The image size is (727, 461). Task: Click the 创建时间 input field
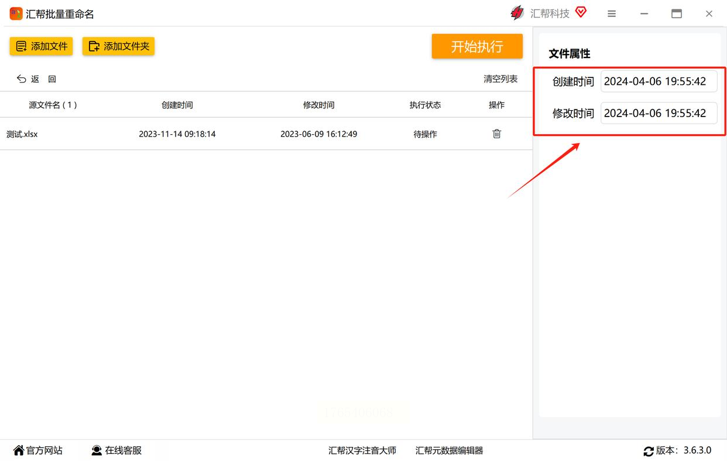click(x=658, y=81)
